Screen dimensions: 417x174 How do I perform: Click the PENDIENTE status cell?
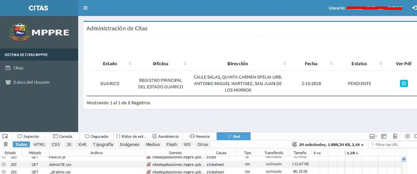point(359,84)
